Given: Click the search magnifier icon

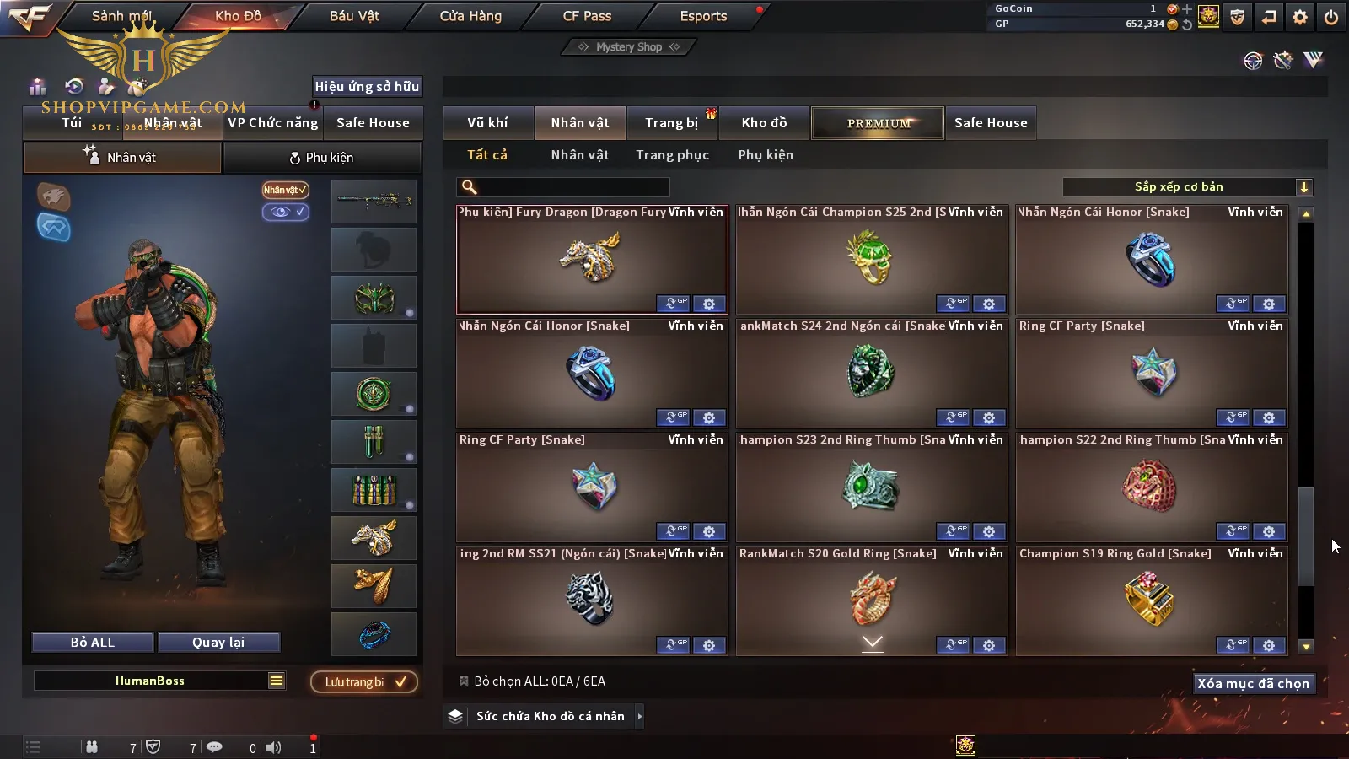Looking at the screenshot, I should click(470, 187).
